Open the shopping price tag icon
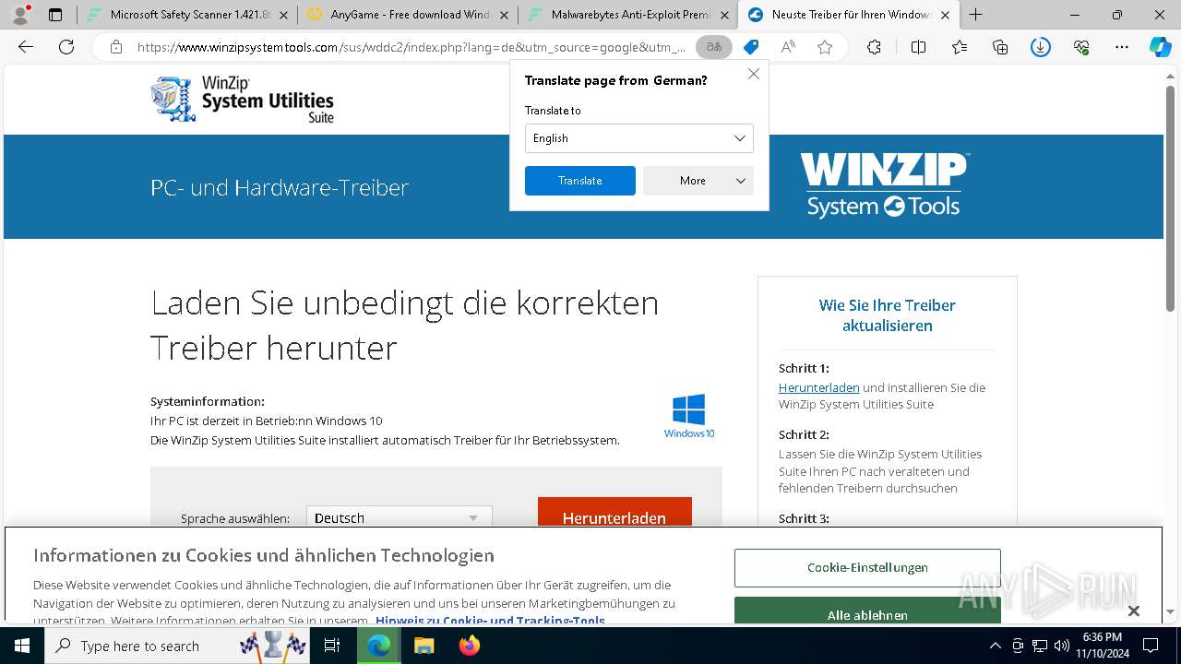Image resolution: width=1181 pixels, height=664 pixels. 751,47
